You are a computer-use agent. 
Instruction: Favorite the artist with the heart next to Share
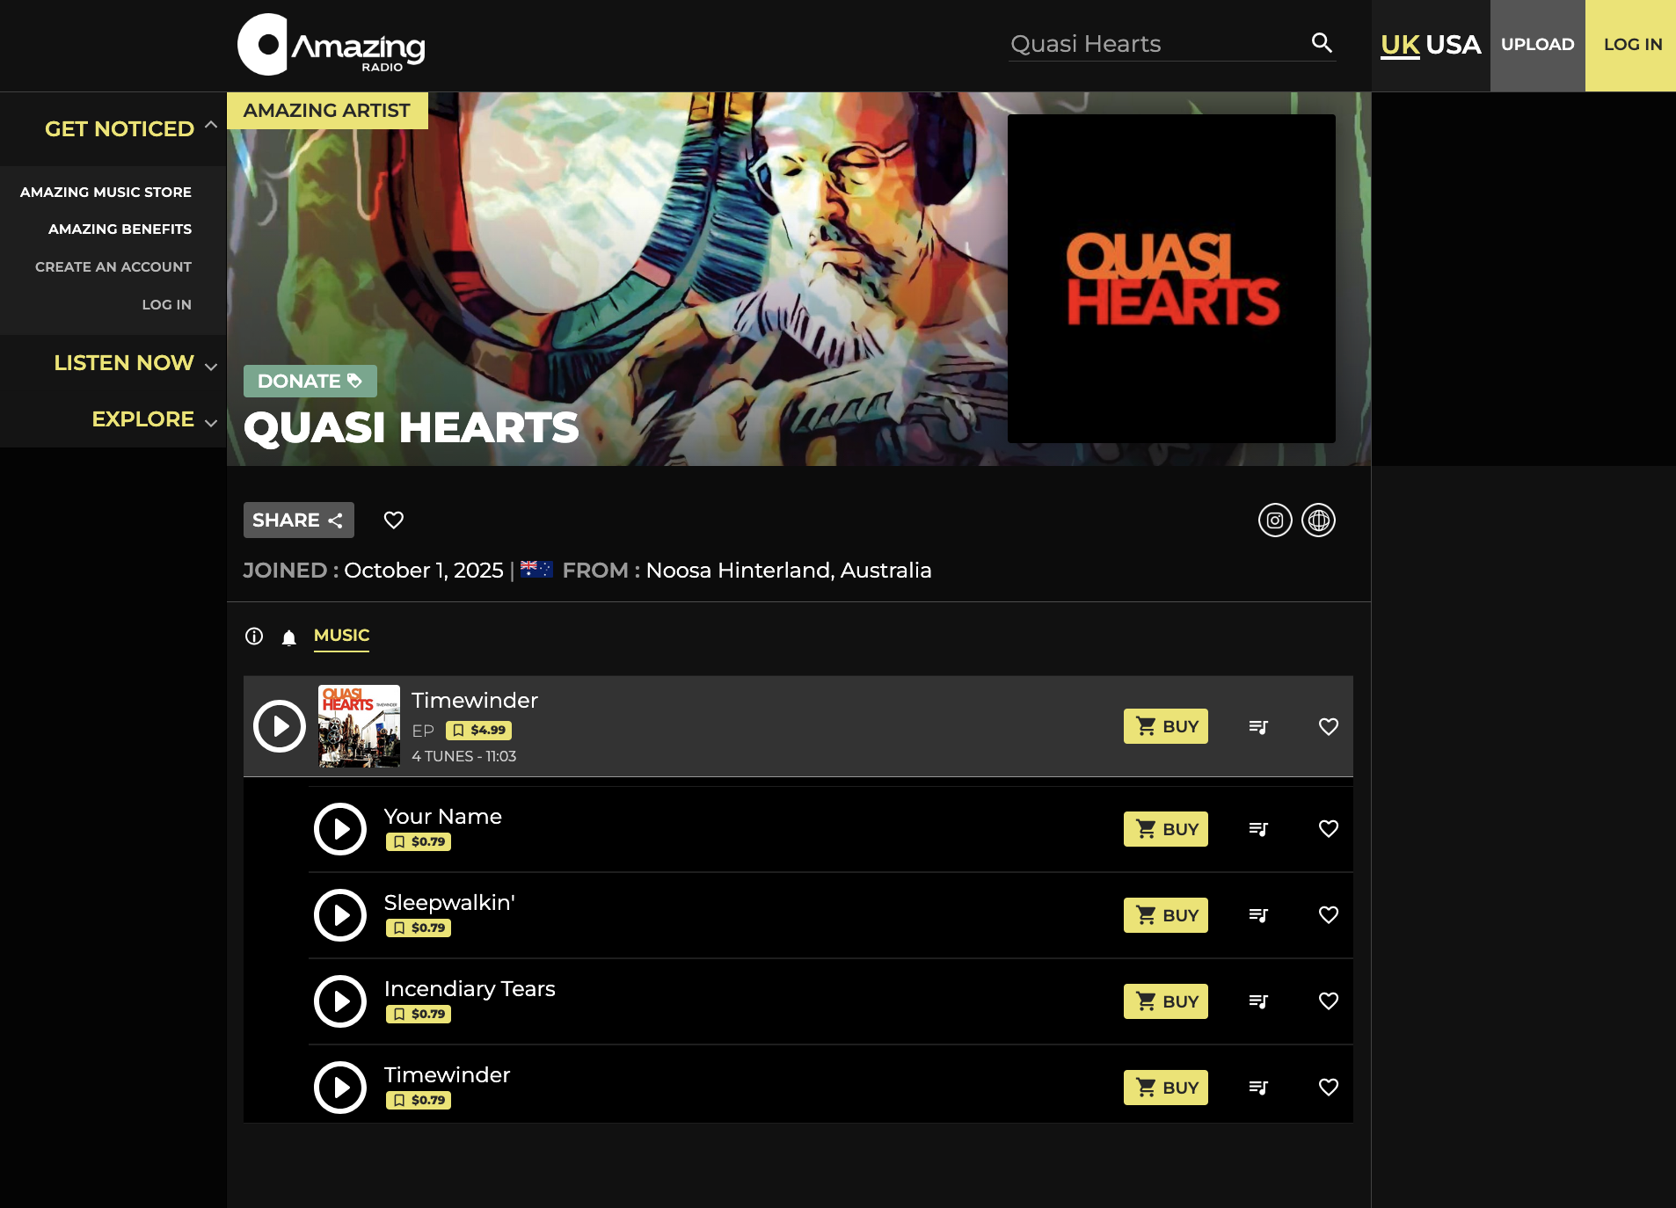(394, 520)
